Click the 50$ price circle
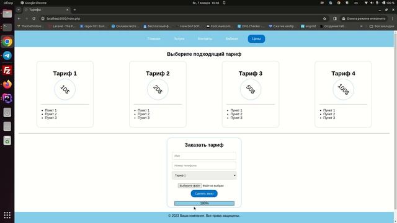This screenshot has height=223, width=397. pyautogui.click(x=251, y=89)
